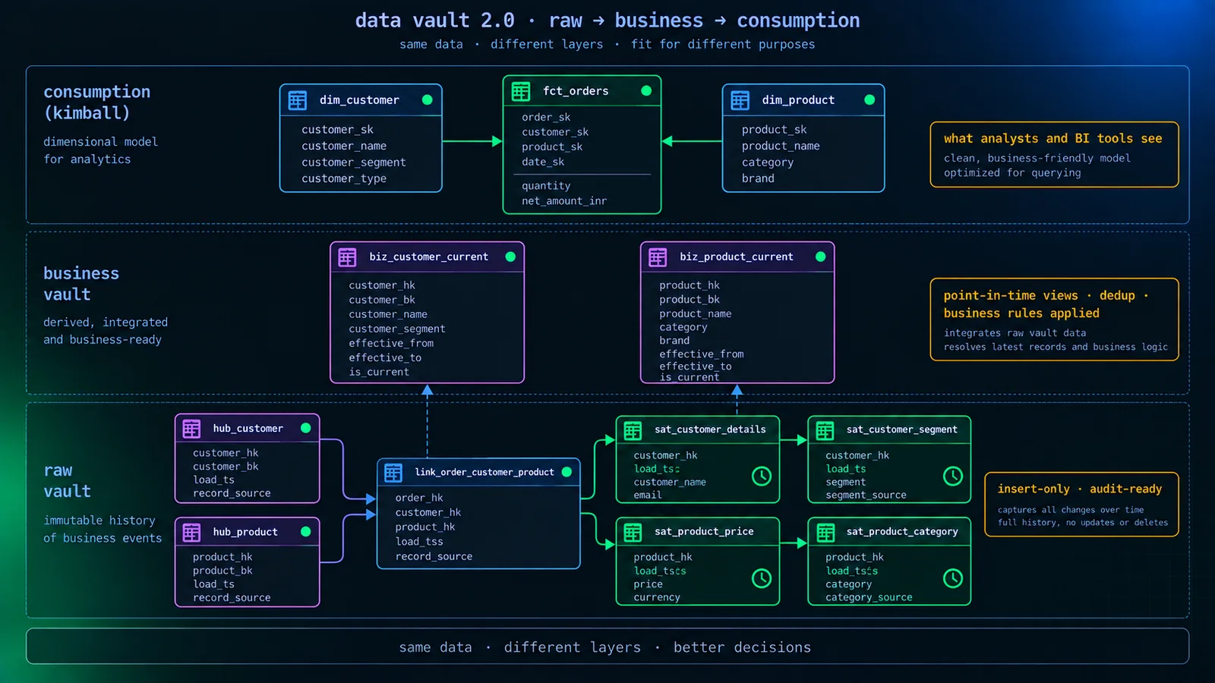Click the clock icon in sat_customer_details

(762, 476)
